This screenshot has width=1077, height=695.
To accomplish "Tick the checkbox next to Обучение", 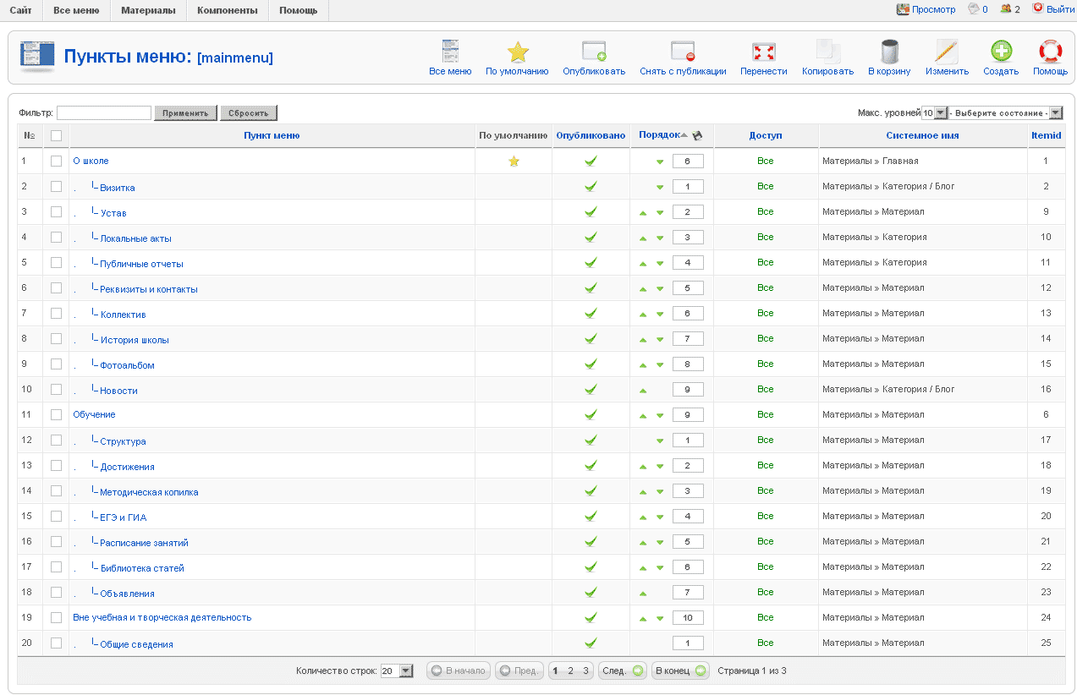I will [57, 414].
